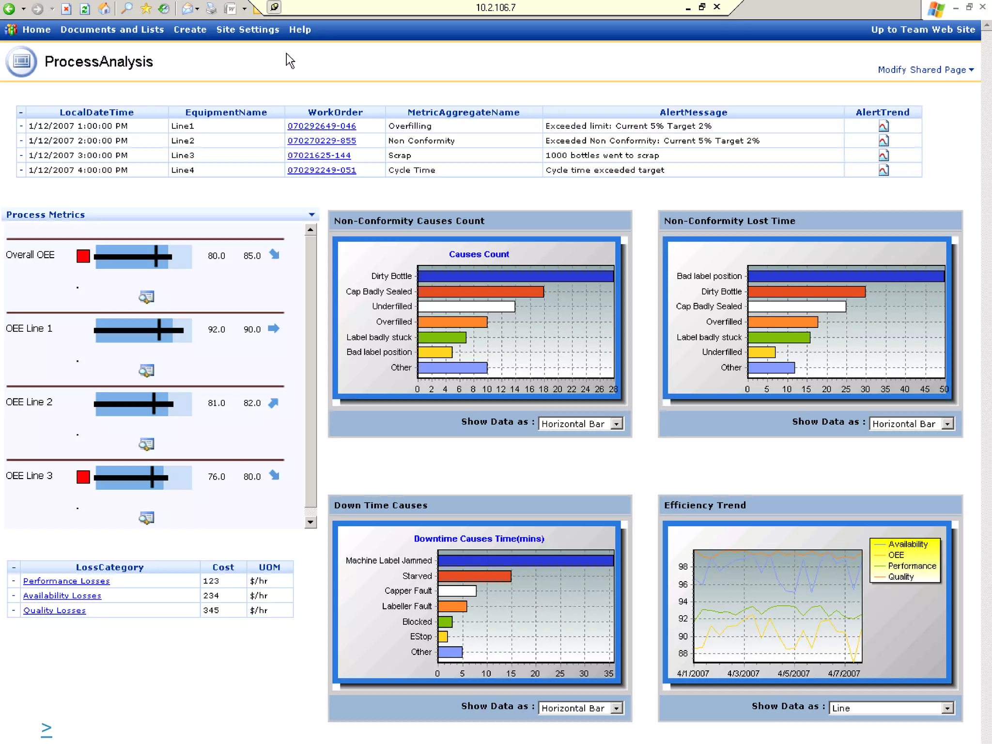Open Documents and Lists
Viewport: 992px width, 744px height.
tap(112, 30)
